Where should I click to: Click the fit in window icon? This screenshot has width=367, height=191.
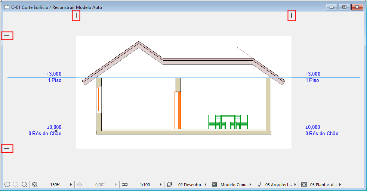click(35, 184)
